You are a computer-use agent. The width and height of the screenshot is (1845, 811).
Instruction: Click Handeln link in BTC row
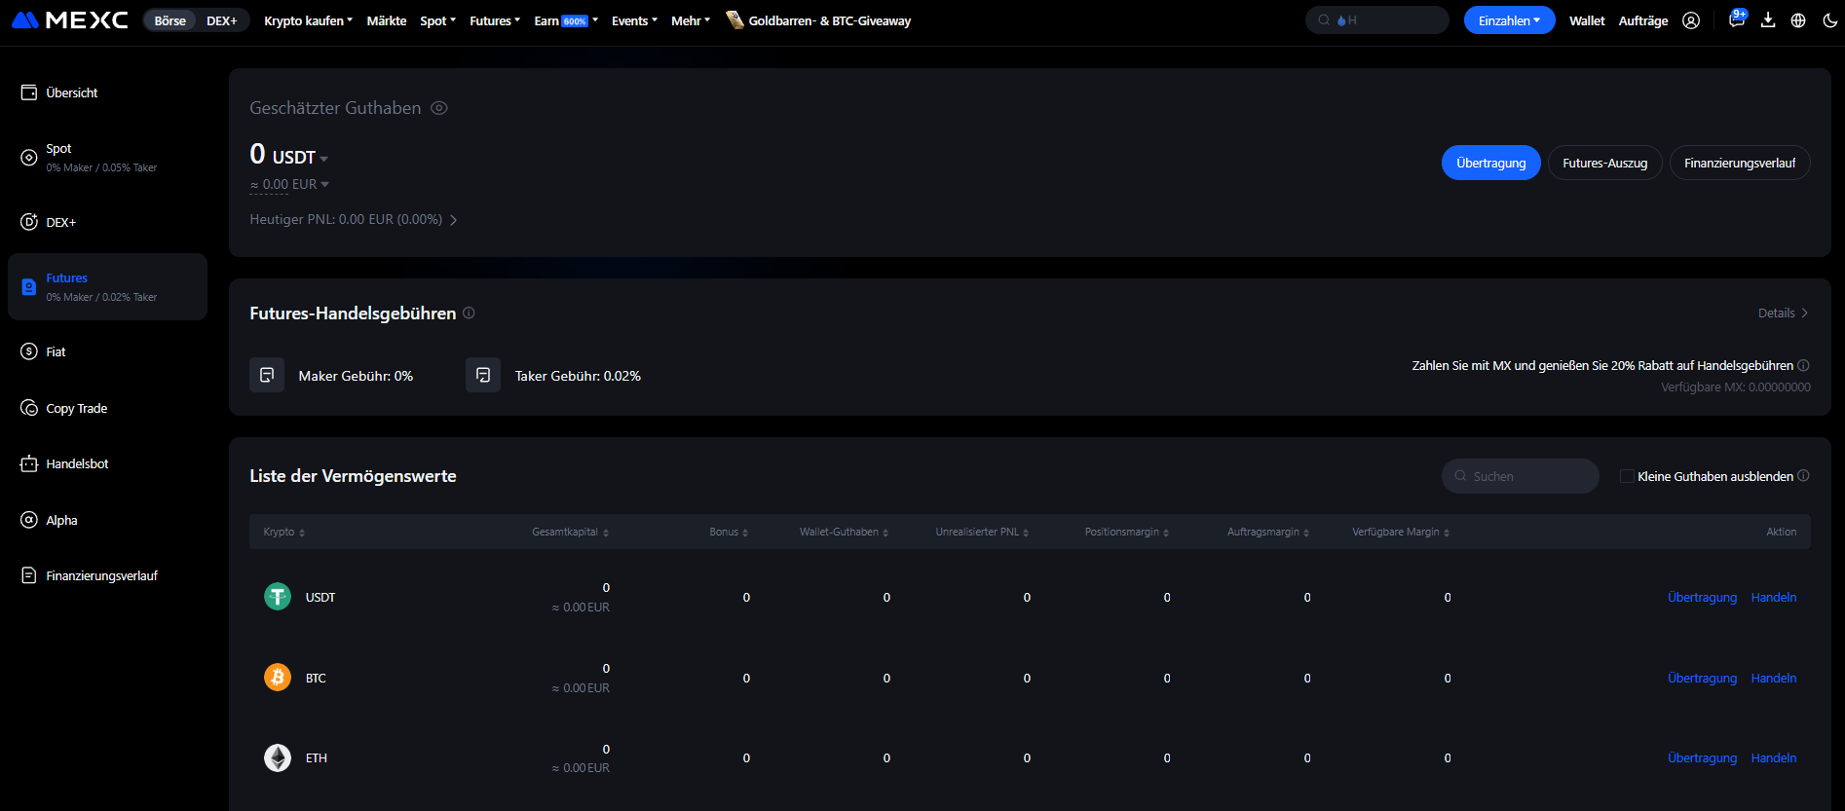1773,678
